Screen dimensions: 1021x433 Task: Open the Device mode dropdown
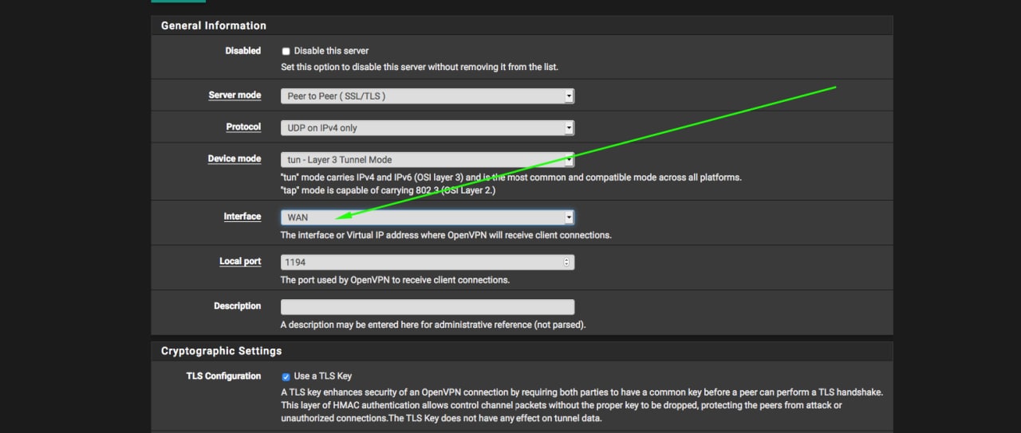pos(428,159)
